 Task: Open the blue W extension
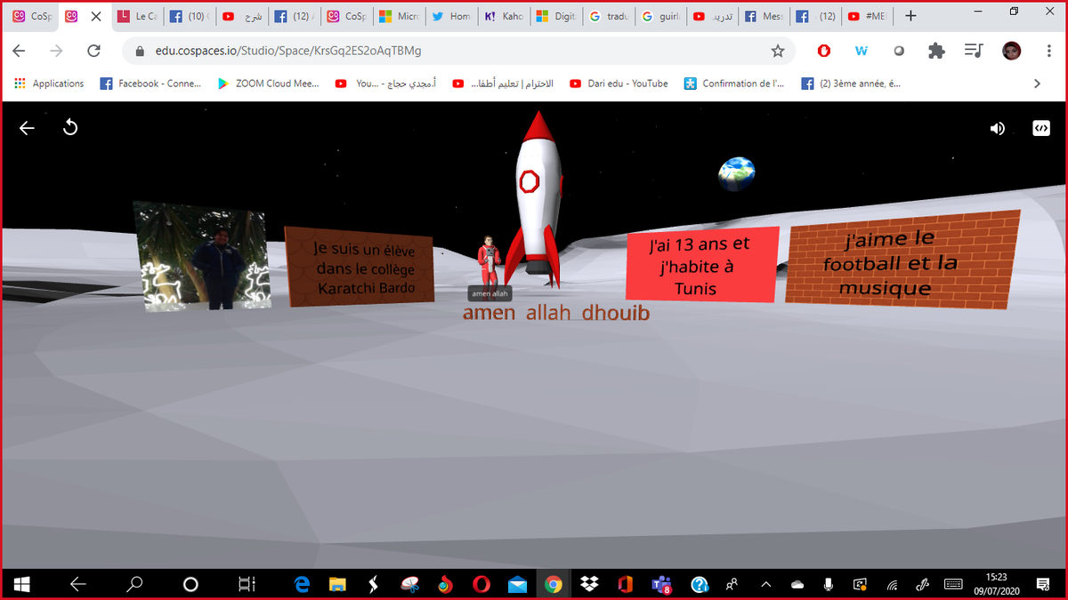pos(862,51)
